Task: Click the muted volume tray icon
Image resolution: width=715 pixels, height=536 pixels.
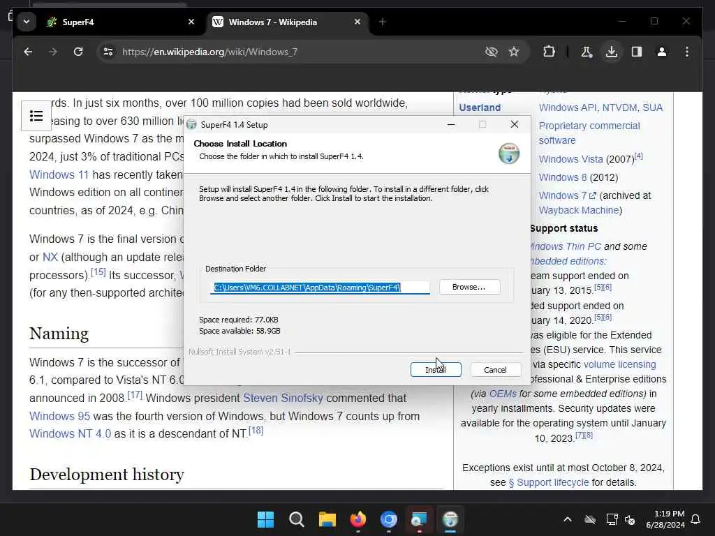Action: point(631,519)
